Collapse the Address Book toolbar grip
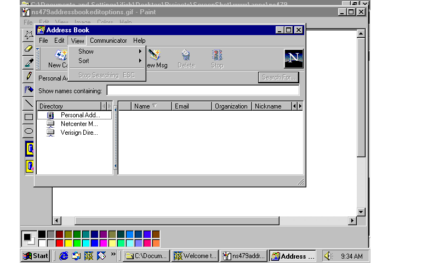The height and width of the screenshot is (263, 422). point(38,59)
